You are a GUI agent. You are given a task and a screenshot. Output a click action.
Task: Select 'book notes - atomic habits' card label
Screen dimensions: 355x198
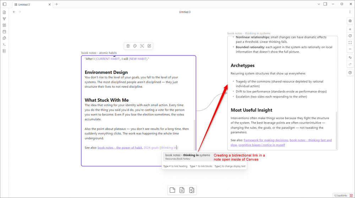tap(99, 53)
